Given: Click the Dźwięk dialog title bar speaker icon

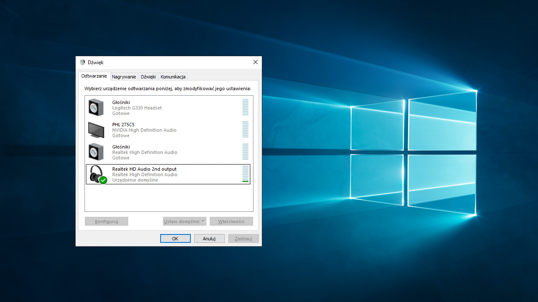Looking at the screenshot, I should pos(82,62).
